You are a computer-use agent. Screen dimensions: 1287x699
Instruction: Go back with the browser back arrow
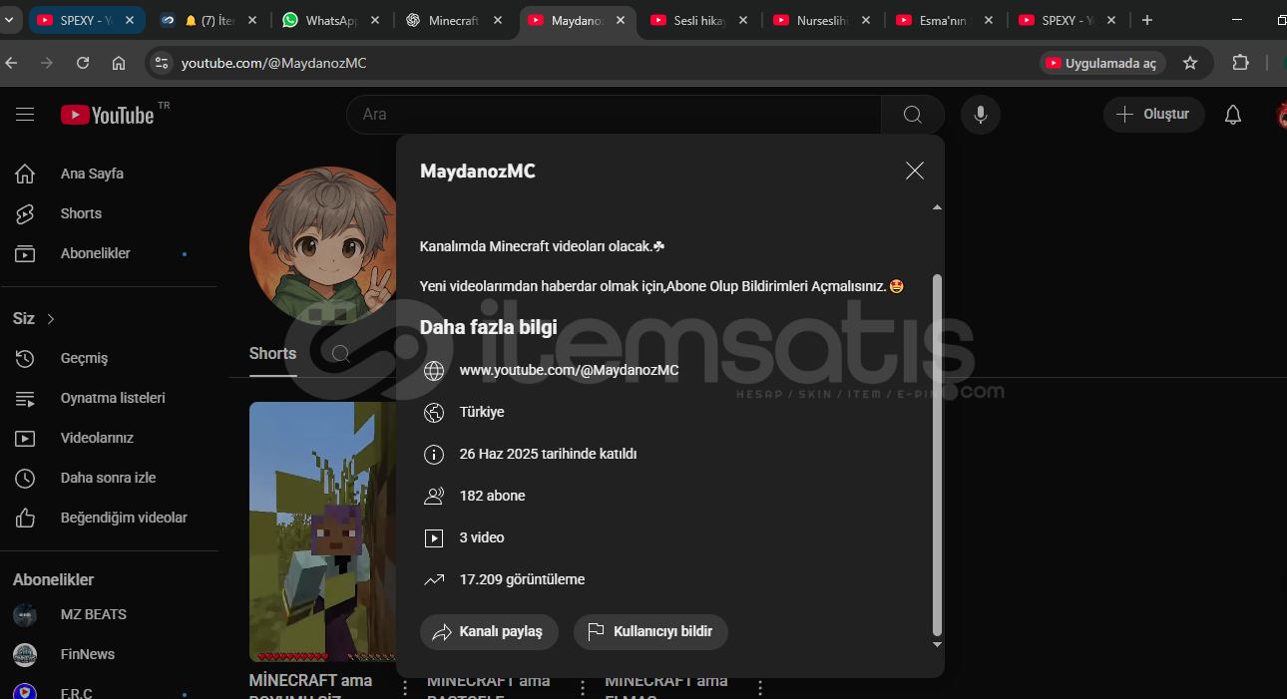click(12, 63)
